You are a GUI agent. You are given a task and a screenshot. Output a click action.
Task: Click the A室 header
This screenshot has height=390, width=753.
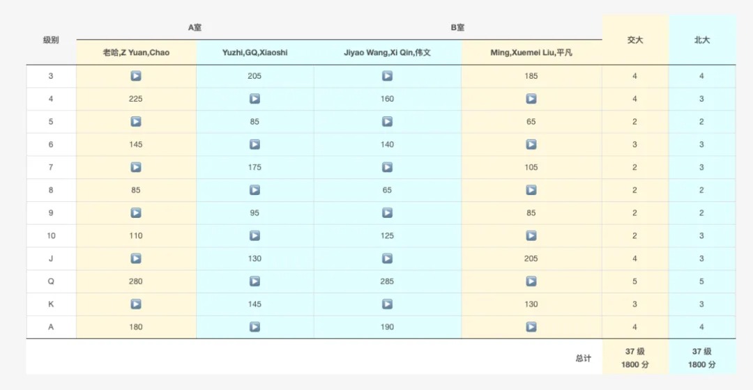(195, 28)
